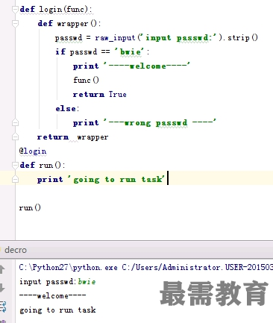
Task: Click the partially visible icon below soft wraps
Action: [x=3, y=321]
